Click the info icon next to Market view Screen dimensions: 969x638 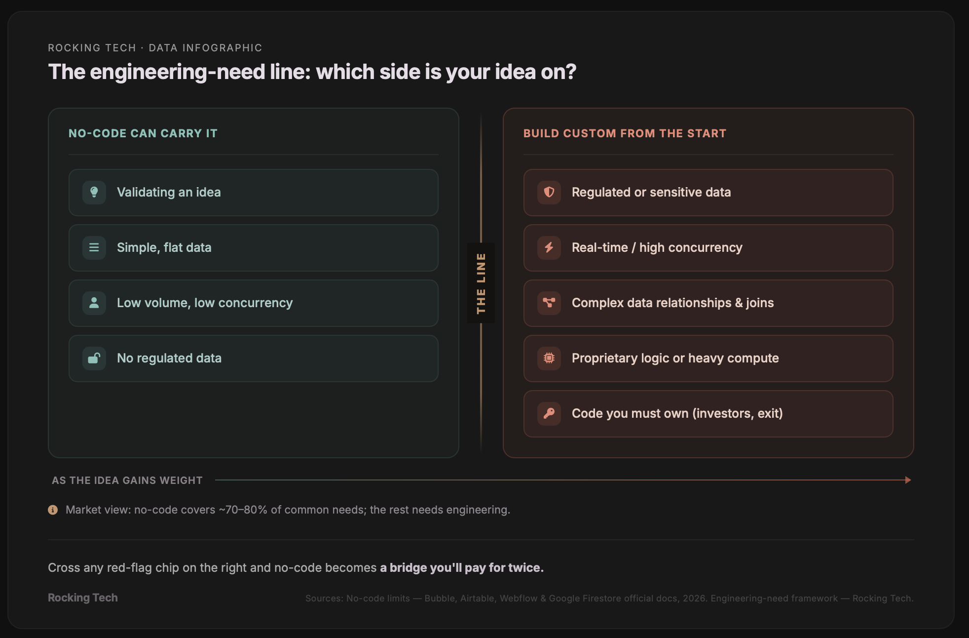tap(53, 510)
